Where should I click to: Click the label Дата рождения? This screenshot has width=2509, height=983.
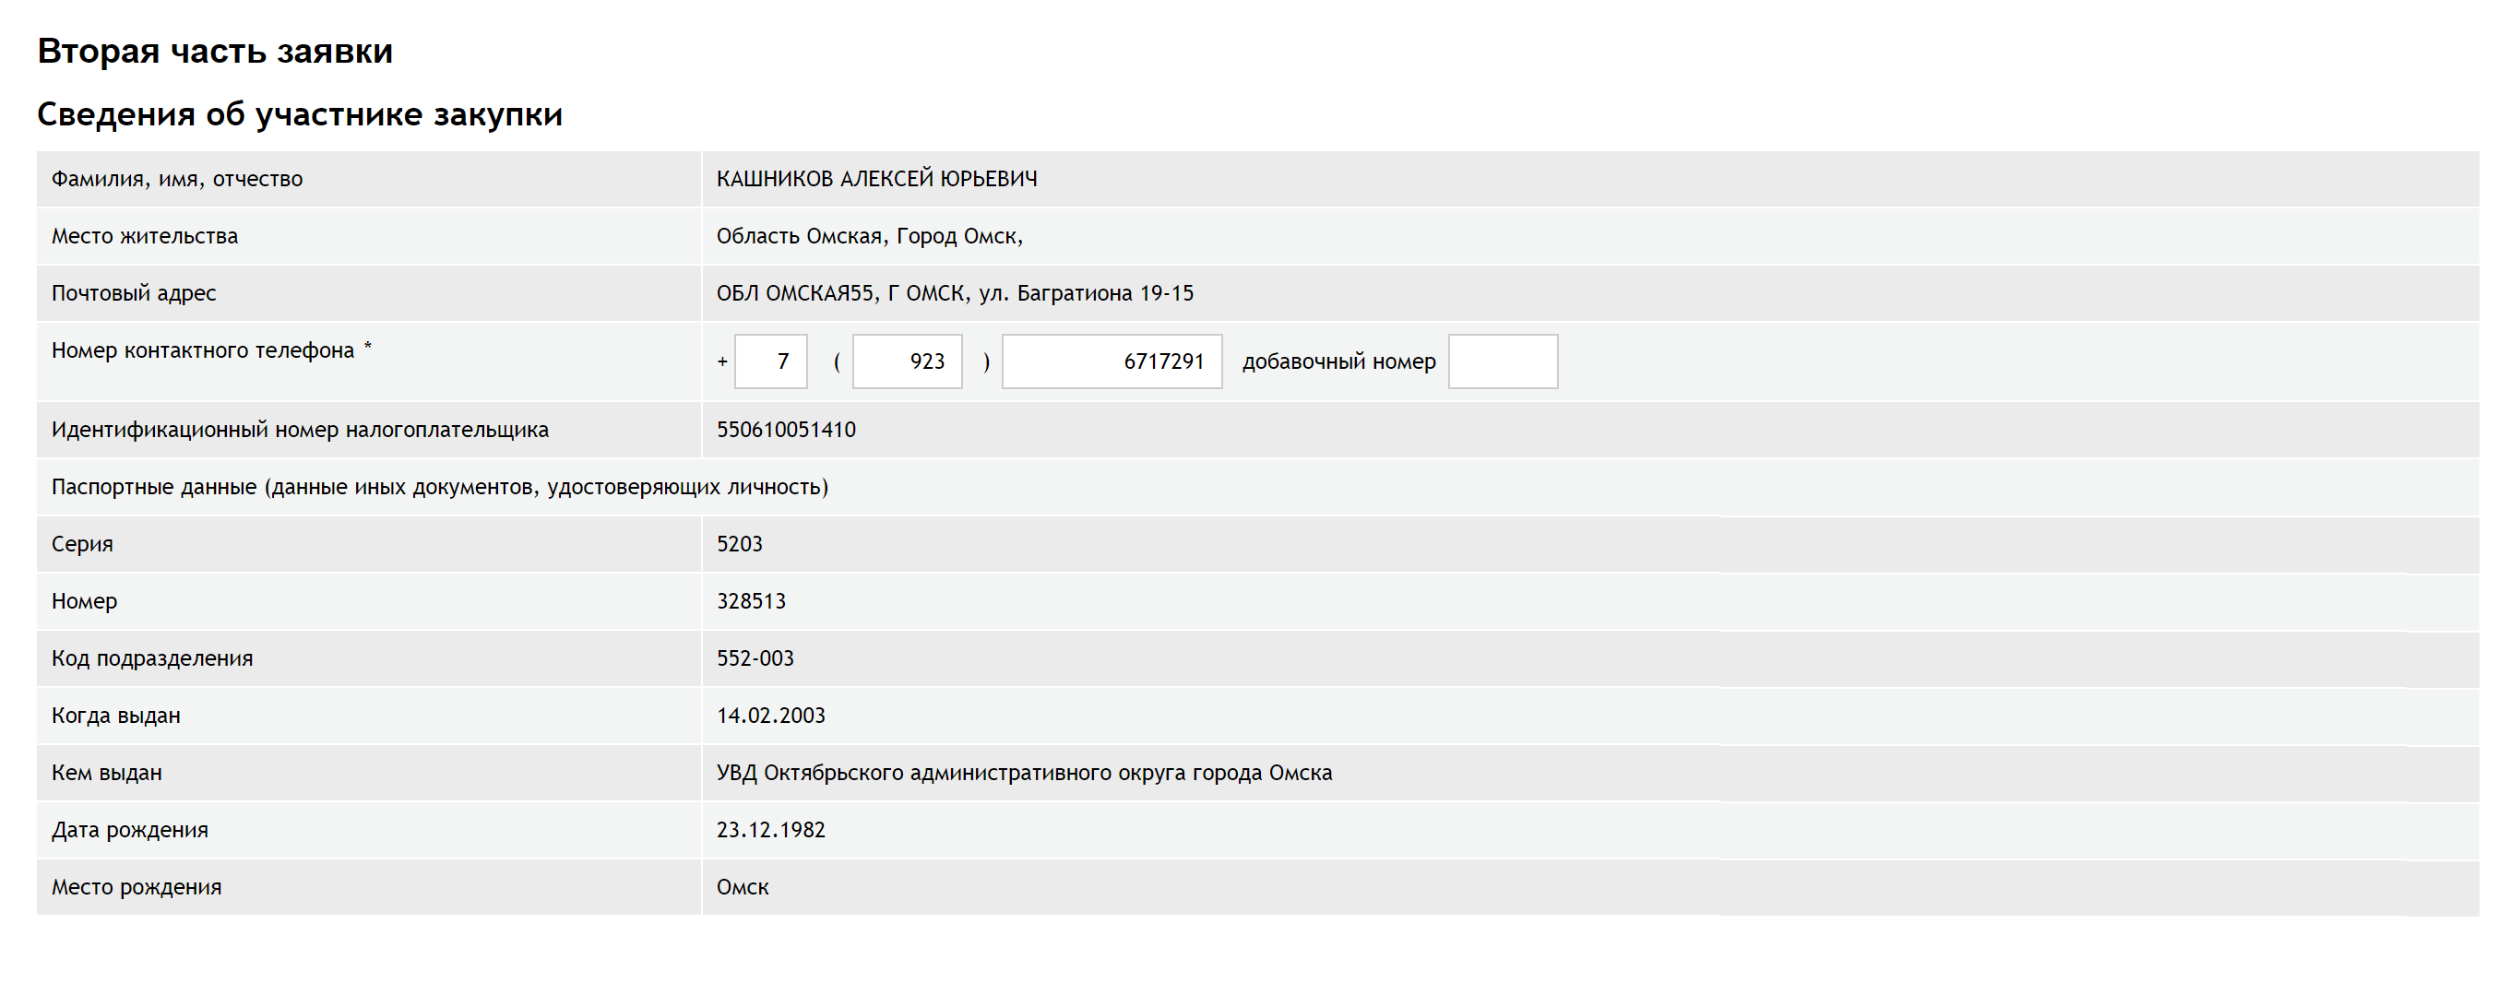(x=129, y=830)
